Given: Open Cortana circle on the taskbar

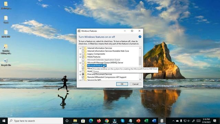Looking at the screenshot, I should (x=67, y=121).
